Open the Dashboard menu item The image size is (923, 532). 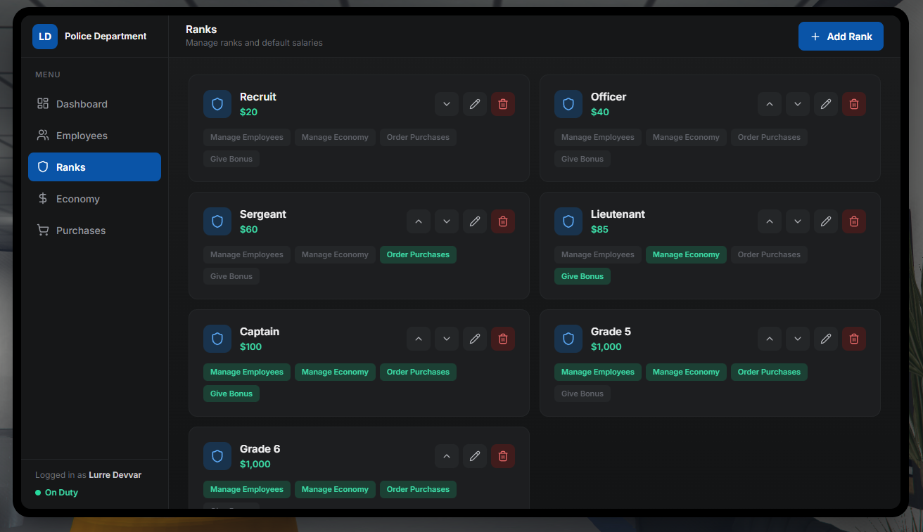[94, 104]
